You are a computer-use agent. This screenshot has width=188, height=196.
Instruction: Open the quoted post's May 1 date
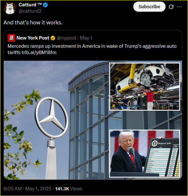[x=86, y=38]
